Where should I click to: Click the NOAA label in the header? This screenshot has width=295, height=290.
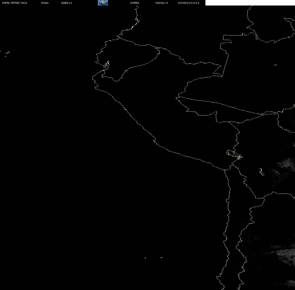[x=45, y=3]
